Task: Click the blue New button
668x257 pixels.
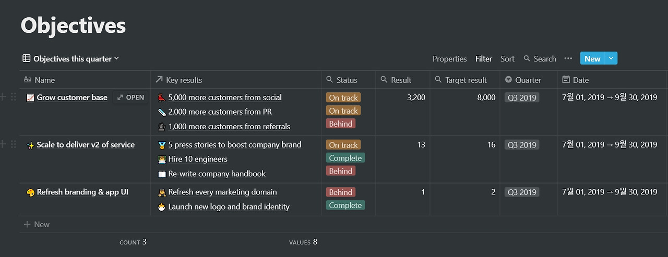Action: click(x=592, y=58)
